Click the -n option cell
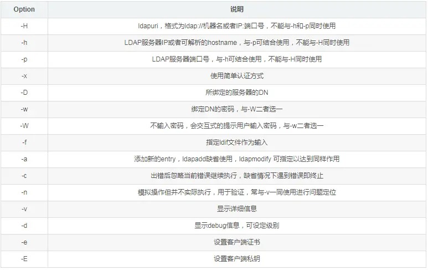Image resolution: width=428 pixels, height=270 pixels. point(24,192)
